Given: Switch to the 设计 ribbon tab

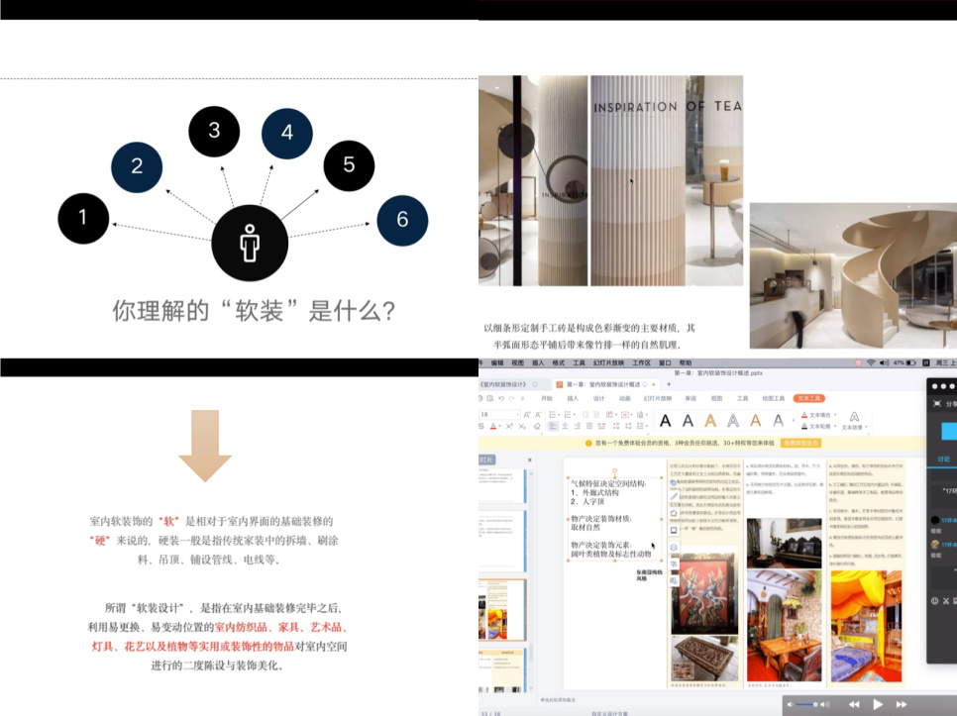Looking at the screenshot, I should pyautogui.click(x=598, y=398).
